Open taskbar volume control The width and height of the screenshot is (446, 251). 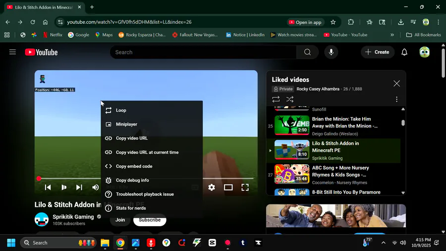403,243
